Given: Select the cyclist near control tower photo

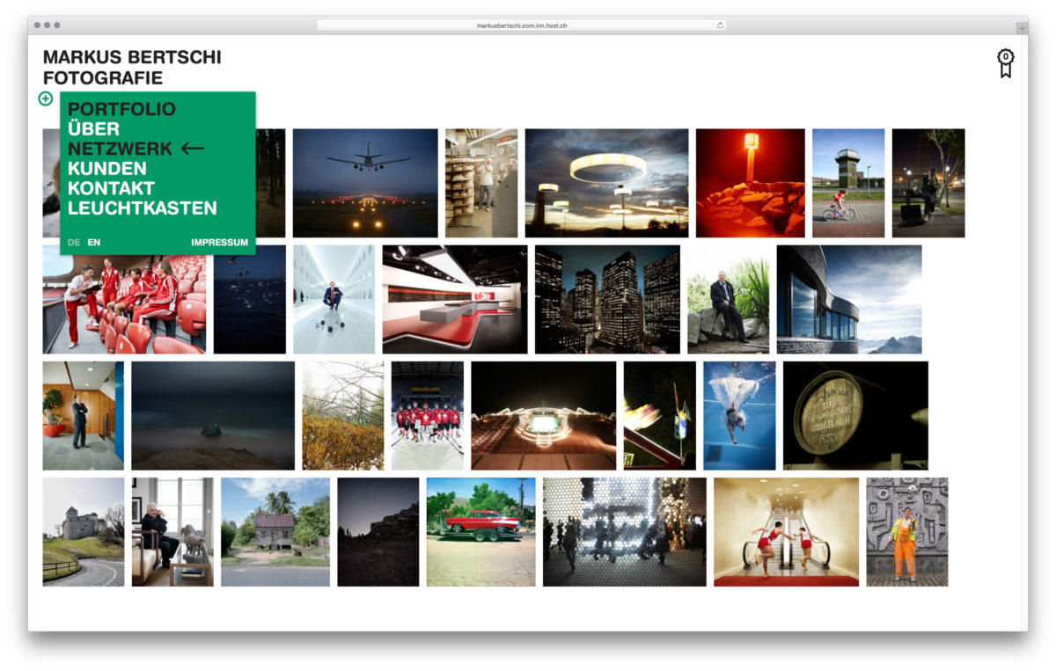Looking at the screenshot, I should point(847,183).
